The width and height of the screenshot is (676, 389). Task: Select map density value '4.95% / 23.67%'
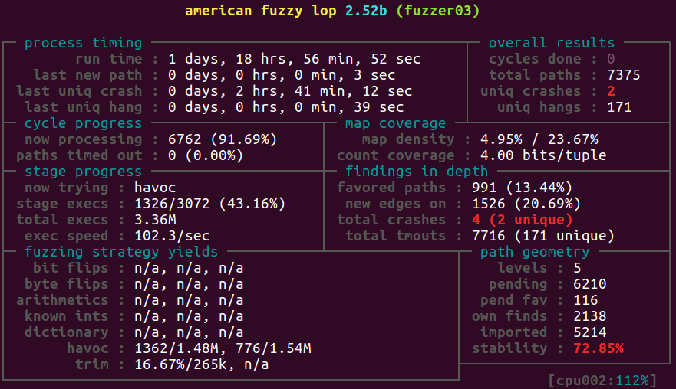pos(539,139)
